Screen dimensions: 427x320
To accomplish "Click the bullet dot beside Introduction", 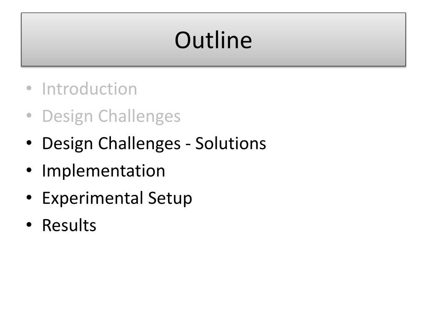I will 29,89.
